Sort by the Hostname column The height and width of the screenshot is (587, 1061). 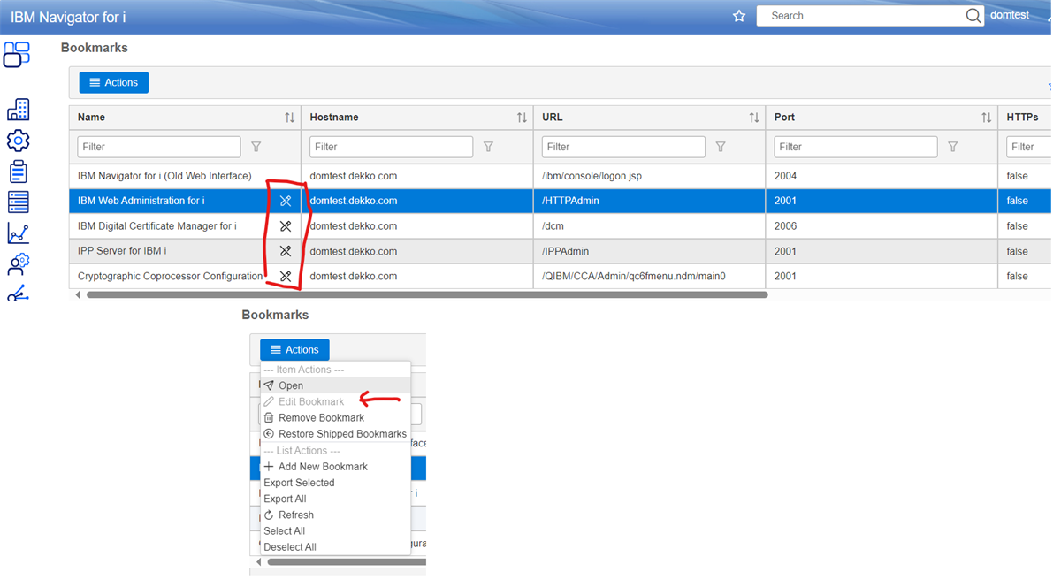click(522, 118)
